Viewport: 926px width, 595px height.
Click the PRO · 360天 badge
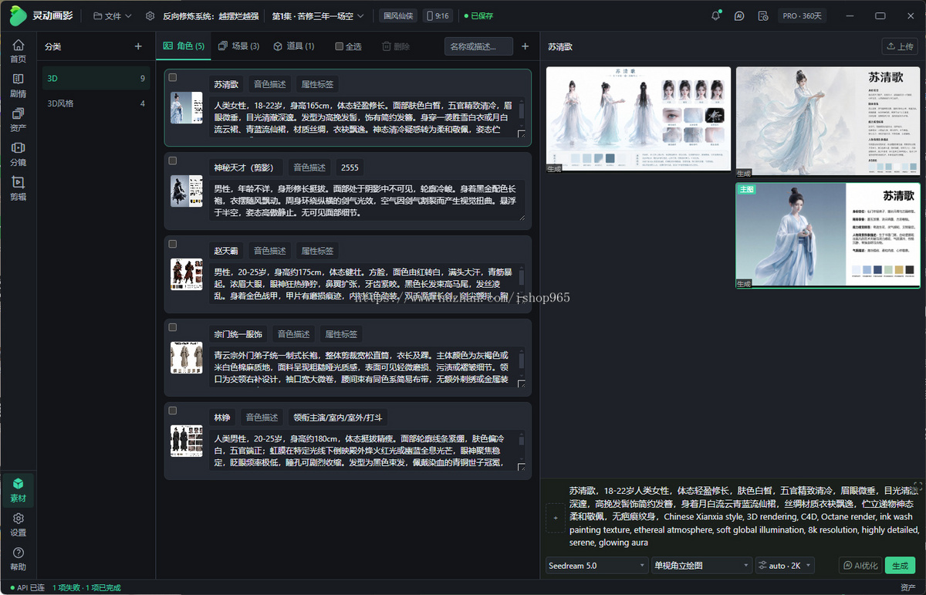click(802, 15)
